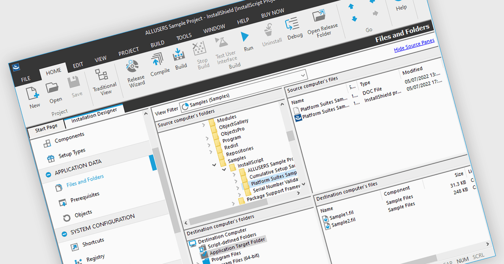The height and width of the screenshot is (264, 504).
Task: Open the EDIT tab
Action: (x=78, y=65)
